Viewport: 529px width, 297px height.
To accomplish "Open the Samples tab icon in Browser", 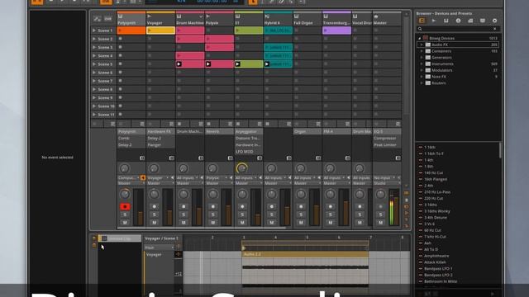I will pyautogui.click(x=434, y=21).
